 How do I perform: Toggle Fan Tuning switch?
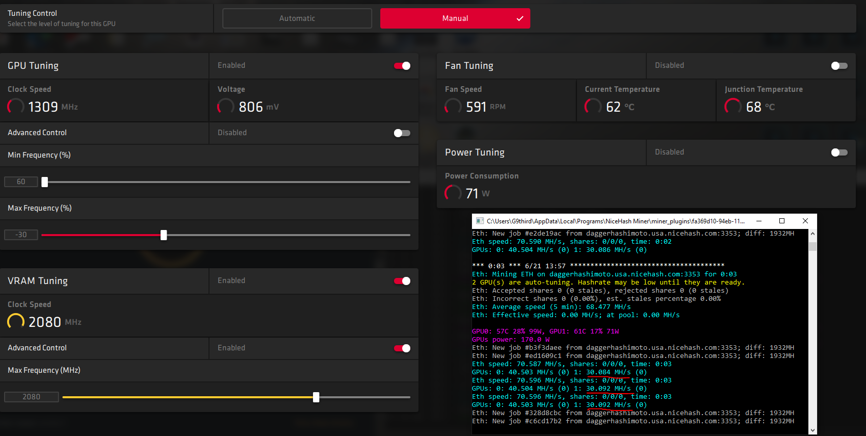(839, 66)
